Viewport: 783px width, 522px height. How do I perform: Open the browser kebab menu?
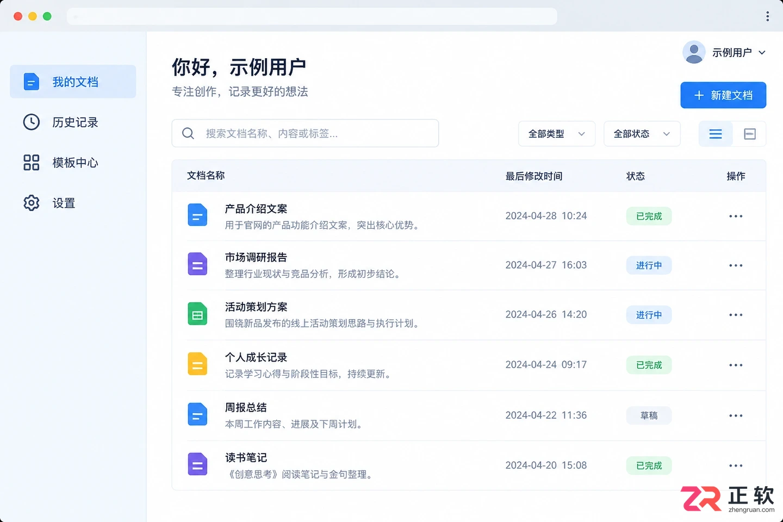pyautogui.click(x=767, y=16)
